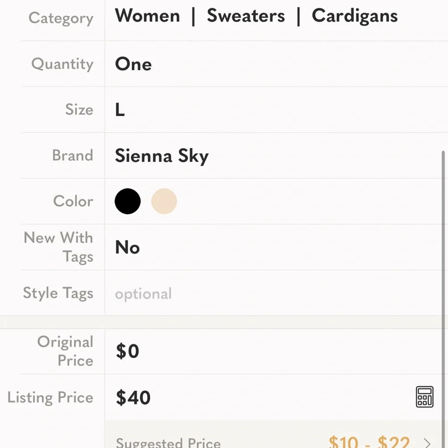The image size is (448, 448).
Task: Open the Size selector showing L
Action: point(119,109)
